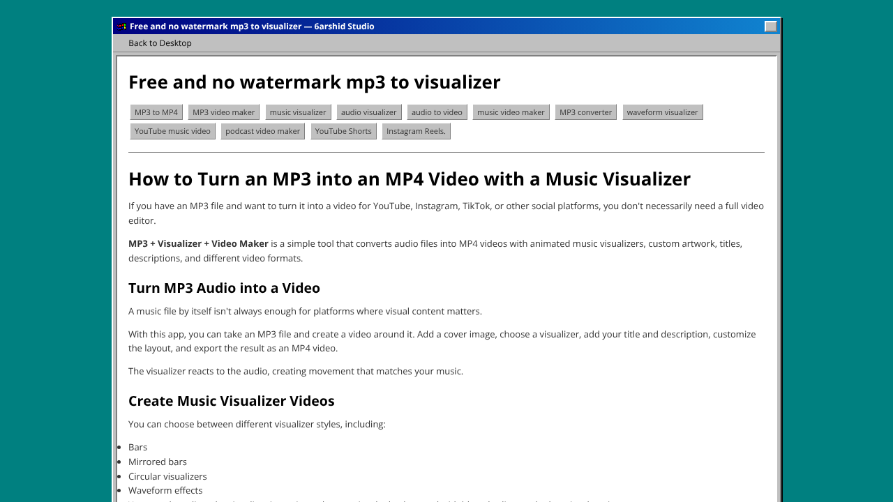Image resolution: width=893 pixels, height=502 pixels.
Task: Click the music video maker tag
Action: 511,112
